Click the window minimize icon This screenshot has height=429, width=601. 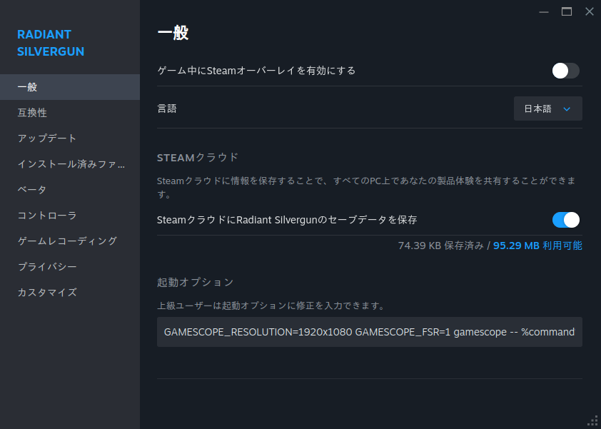pos(543,11)
